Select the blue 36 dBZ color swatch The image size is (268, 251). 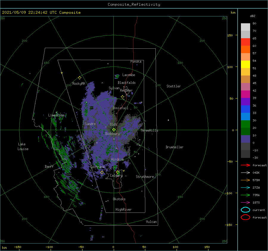245,109
